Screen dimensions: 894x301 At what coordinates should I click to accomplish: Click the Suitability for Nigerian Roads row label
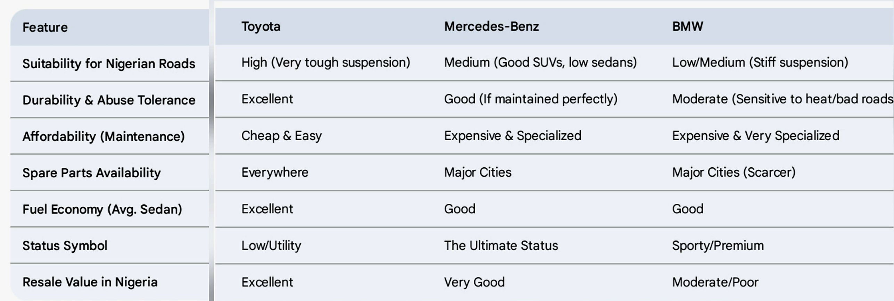(109, 64)
